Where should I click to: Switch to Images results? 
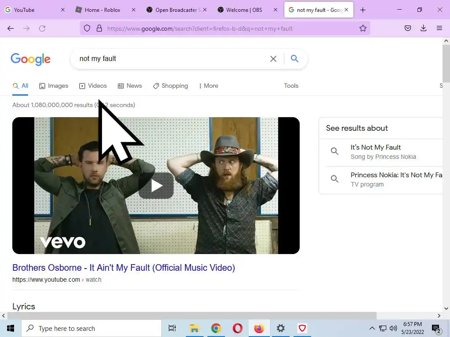pos(54,86)
